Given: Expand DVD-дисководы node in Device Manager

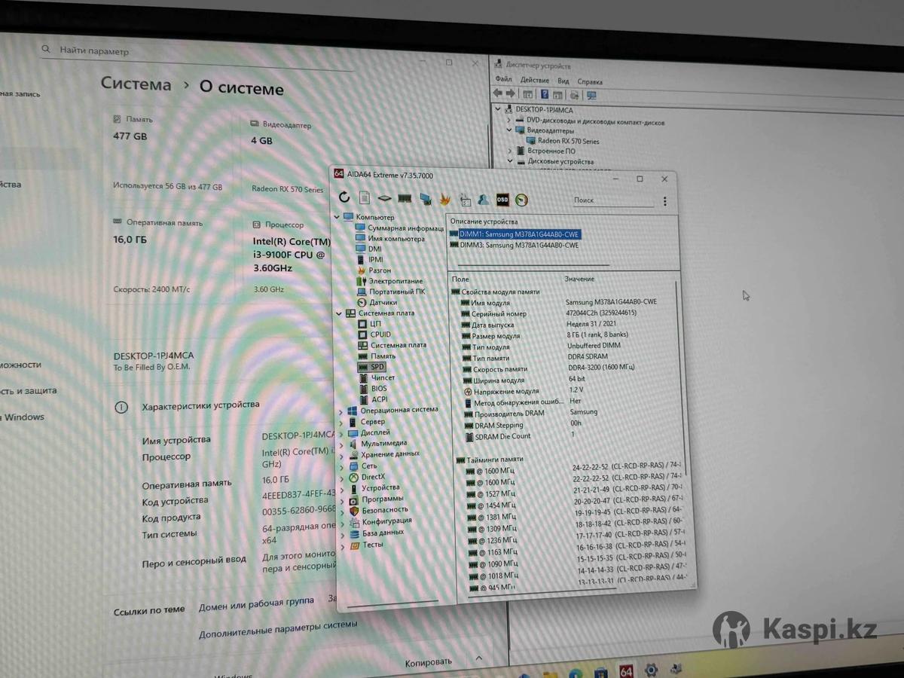Looking at the screenshot, I should coord(510,121).
